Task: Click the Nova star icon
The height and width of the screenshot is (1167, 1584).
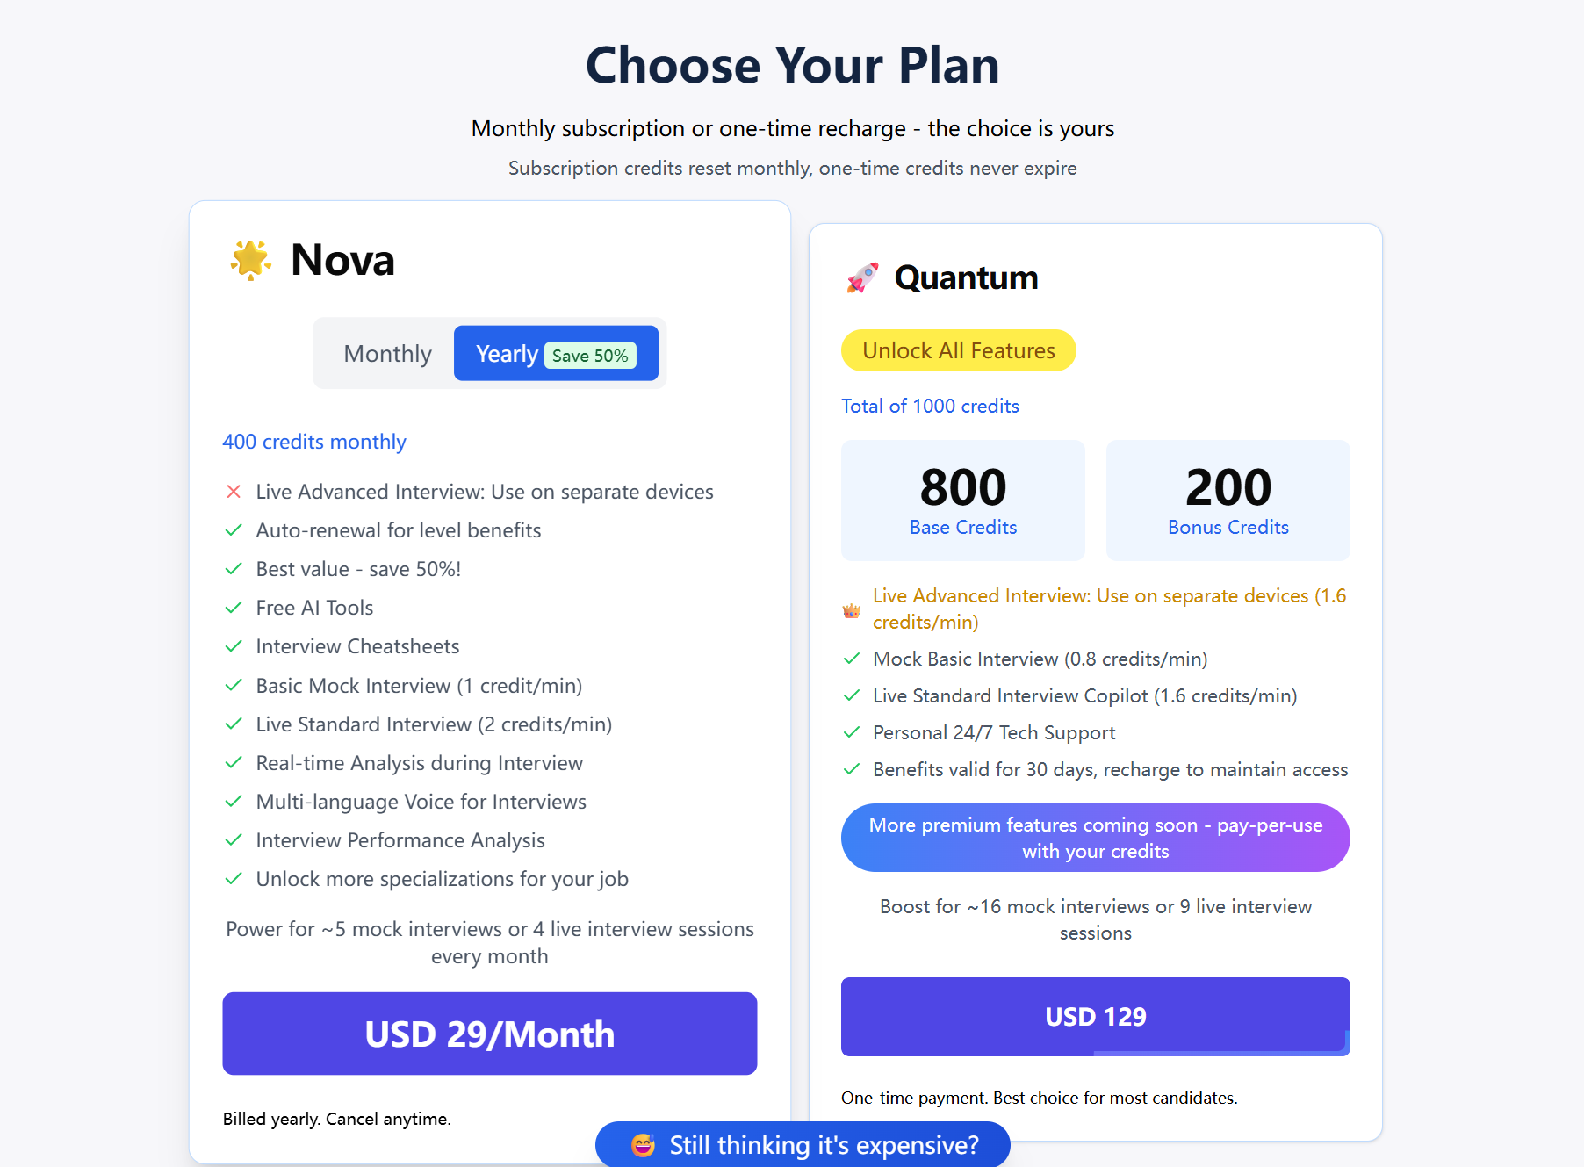Action: pyautogui.click(x=250, y=260)
